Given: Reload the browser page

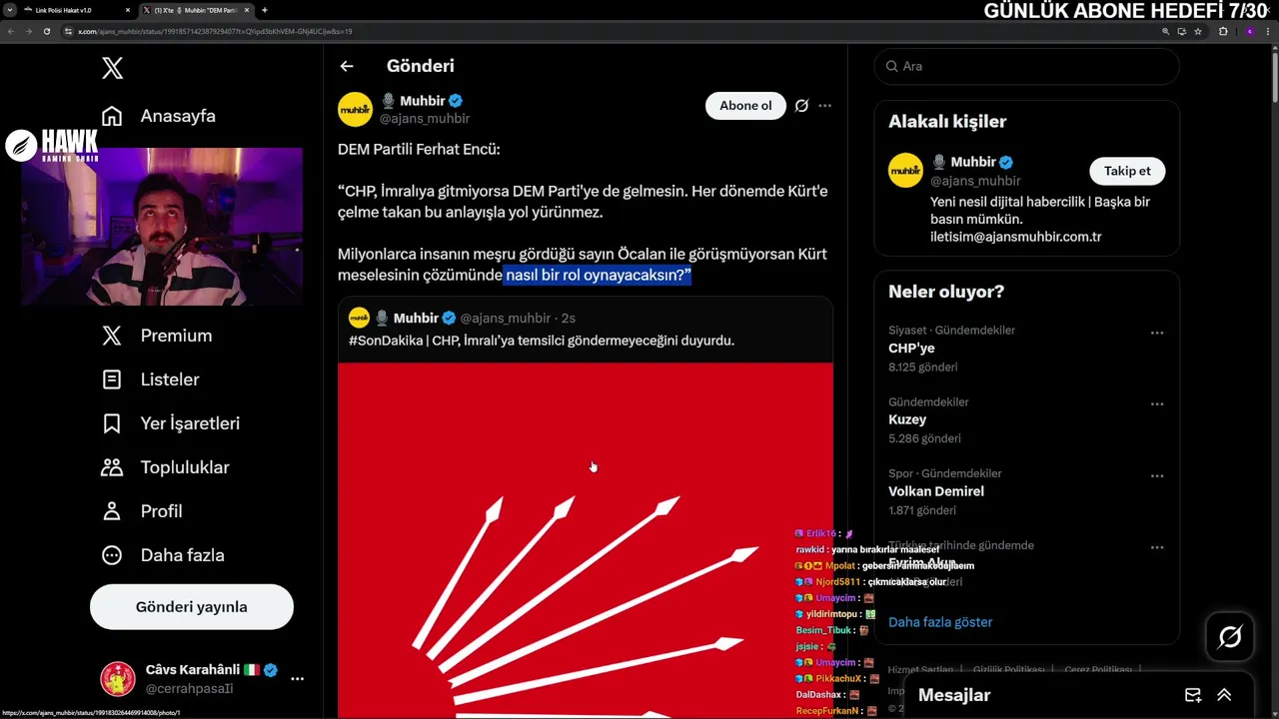Looking at the screenshot, I should pyautogui.click(x=46, y=31).
